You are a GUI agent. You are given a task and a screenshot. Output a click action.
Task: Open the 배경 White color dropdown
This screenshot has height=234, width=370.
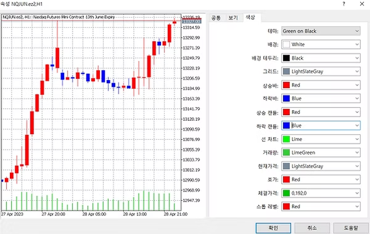321,44
